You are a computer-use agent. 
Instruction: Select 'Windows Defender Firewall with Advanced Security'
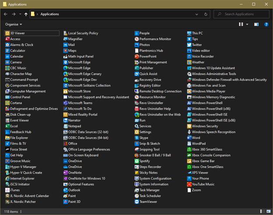click(x=227, y=80)
